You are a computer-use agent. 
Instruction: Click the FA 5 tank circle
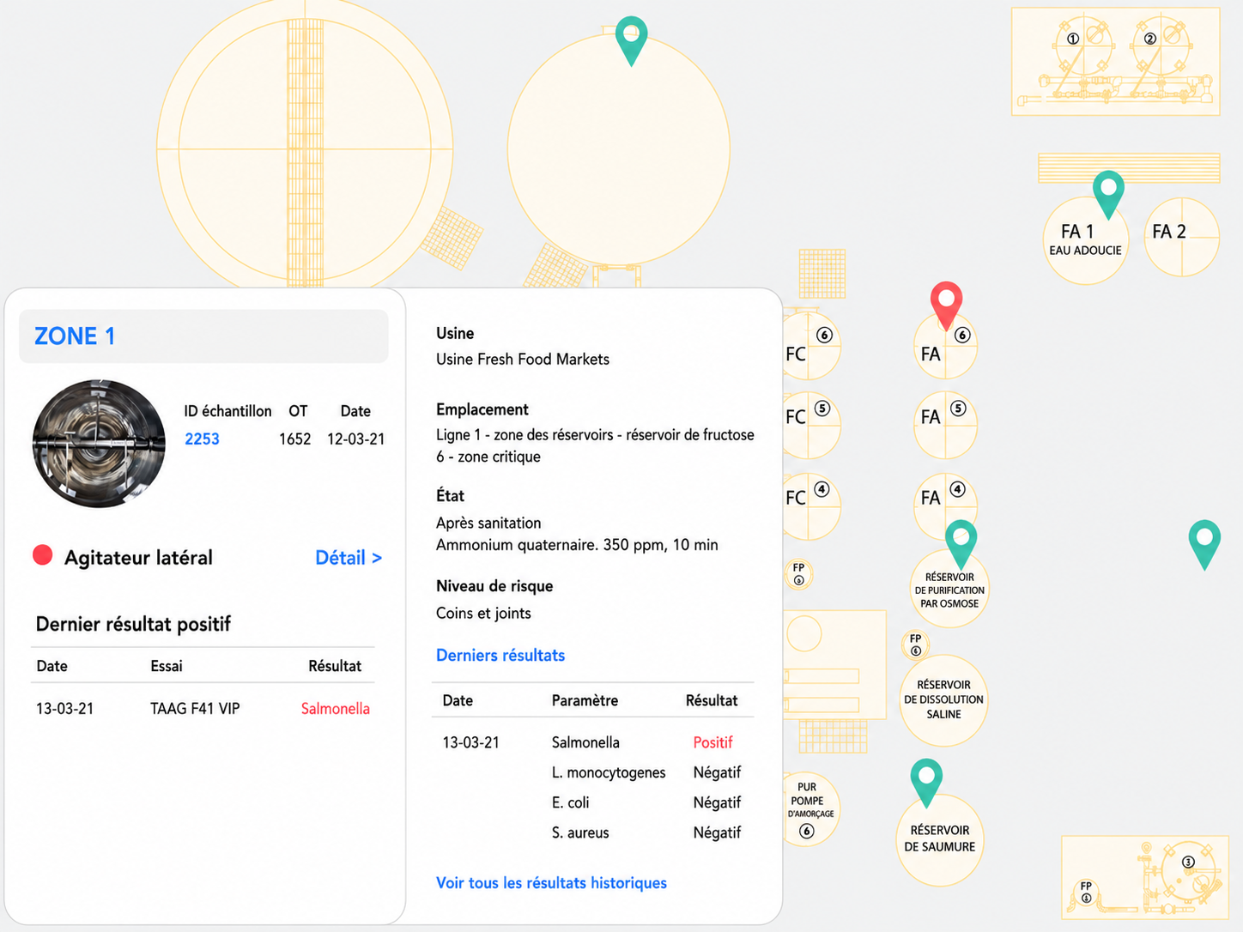pos(945,425)
